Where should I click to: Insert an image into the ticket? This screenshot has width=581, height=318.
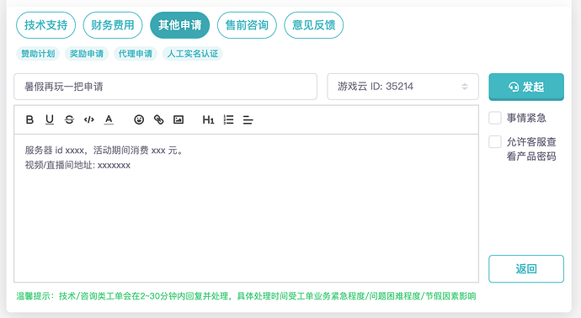(x=179, y=119)
